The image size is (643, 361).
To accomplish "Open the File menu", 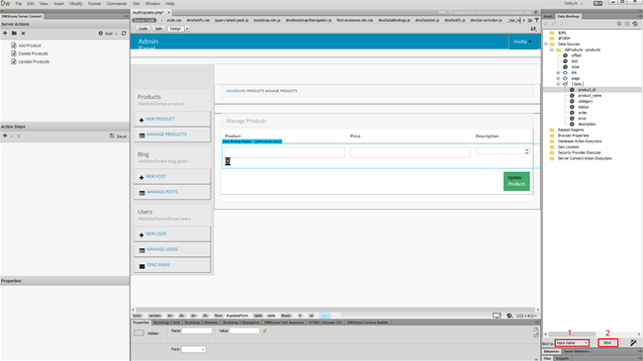I will click(x=19, y=3).
